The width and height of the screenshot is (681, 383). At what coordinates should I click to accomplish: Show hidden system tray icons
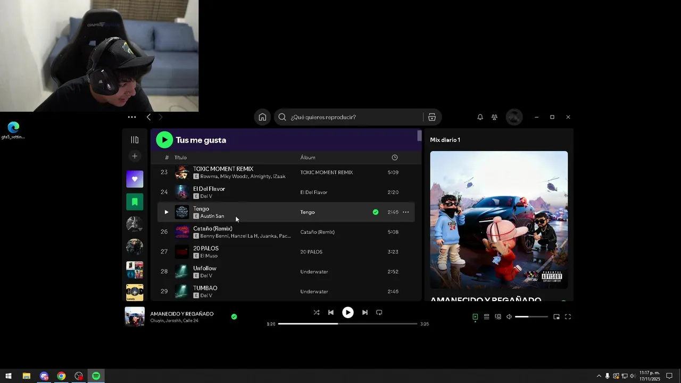click(x=599, y=376)
